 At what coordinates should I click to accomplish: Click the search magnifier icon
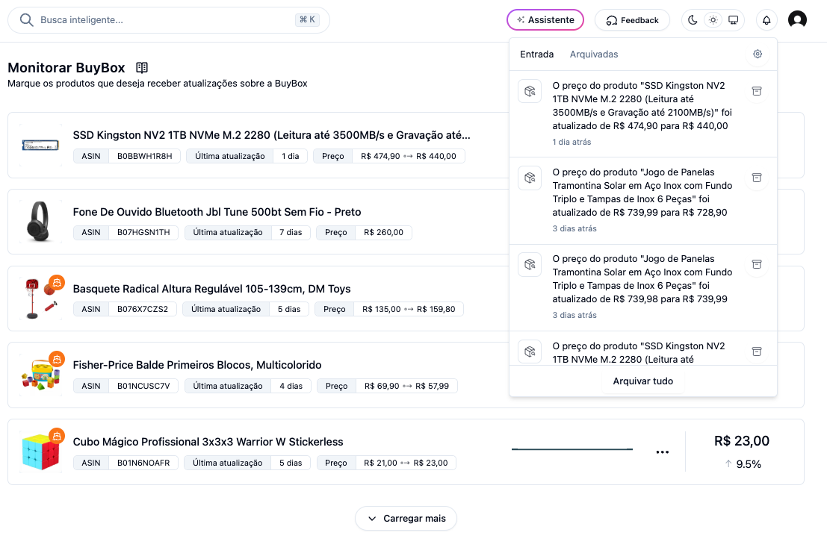point(26,20)
